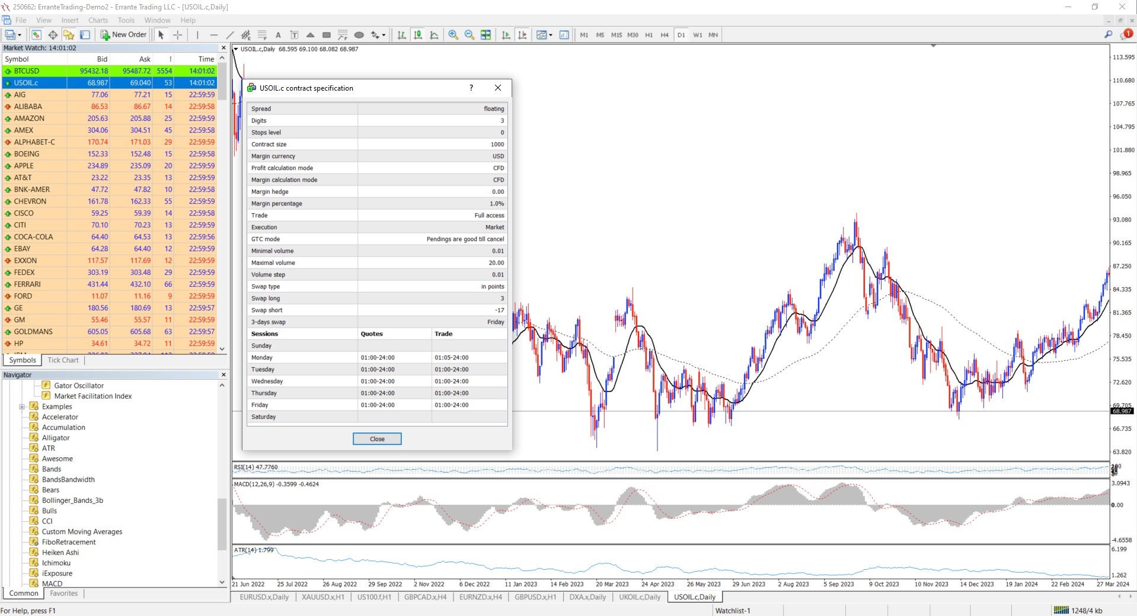Image resolution: width=1137 pixels, height=616 pixels.
Task: Open the Charts menu
Action: click(98, 20)
